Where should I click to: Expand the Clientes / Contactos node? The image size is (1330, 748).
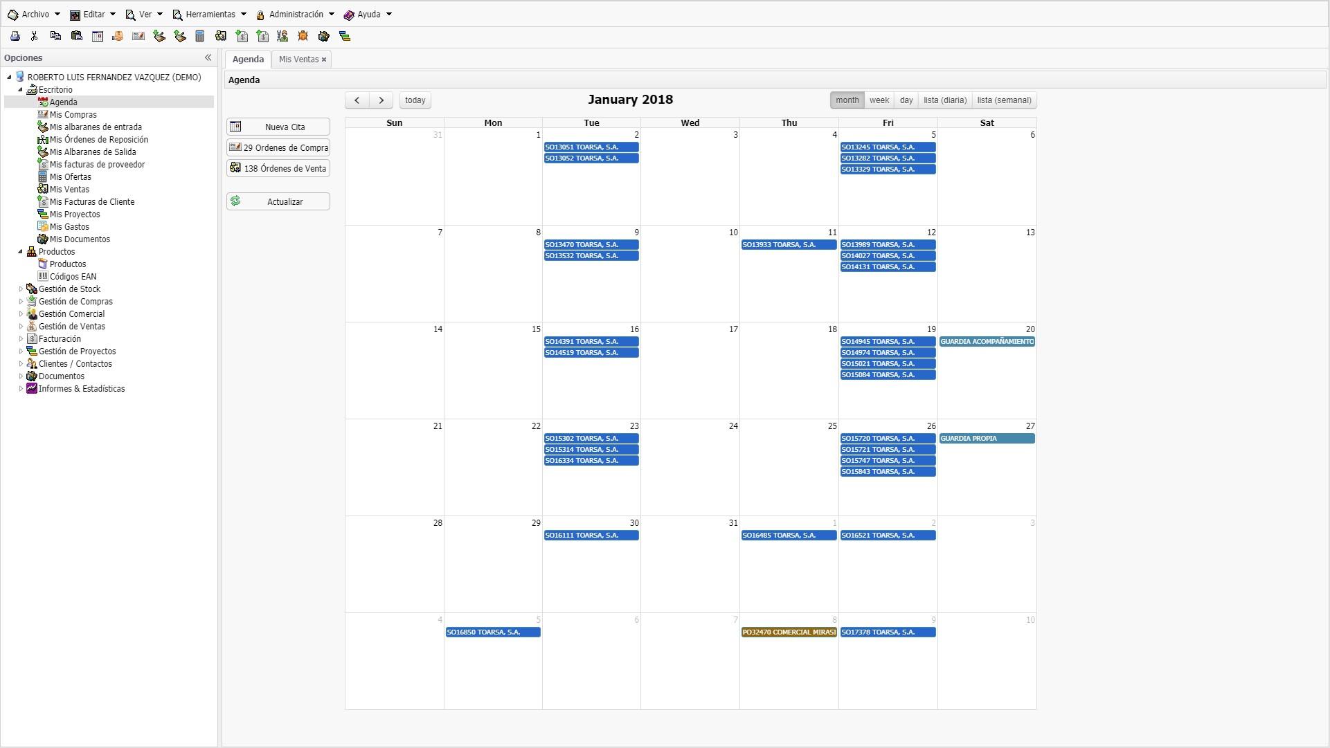tap(21, 364)
